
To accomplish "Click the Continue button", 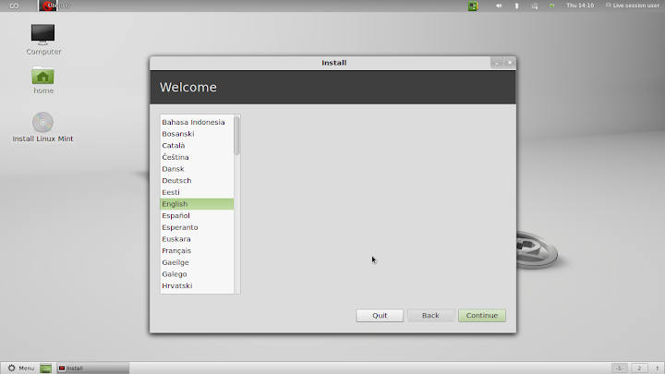I will point(482,316).
